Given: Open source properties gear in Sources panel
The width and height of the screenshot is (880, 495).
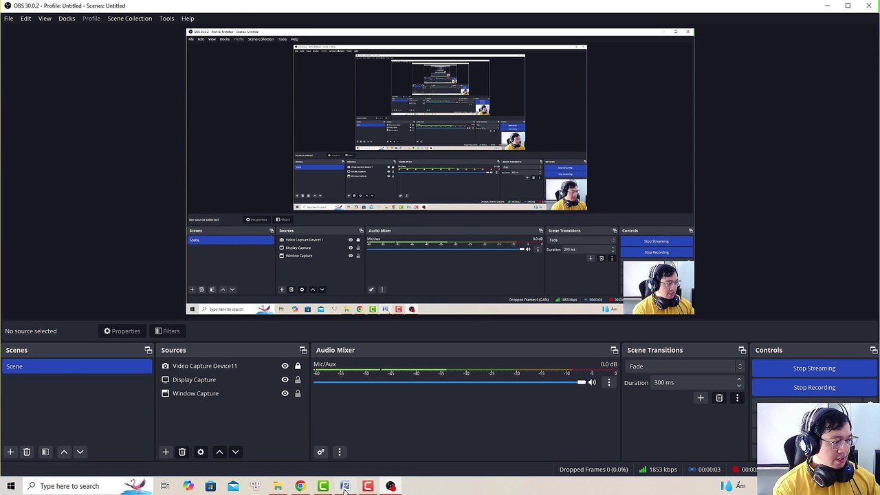Looking at the screenshot, I should (x=201, y=452).
